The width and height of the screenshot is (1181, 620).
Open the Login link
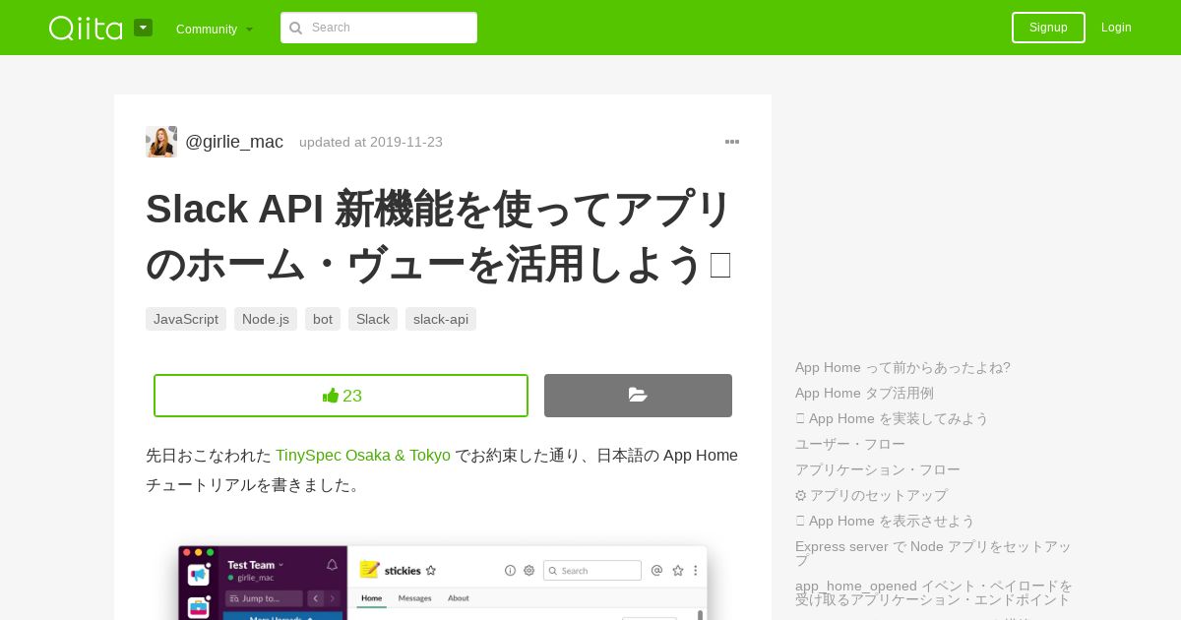click(1116, 28)
